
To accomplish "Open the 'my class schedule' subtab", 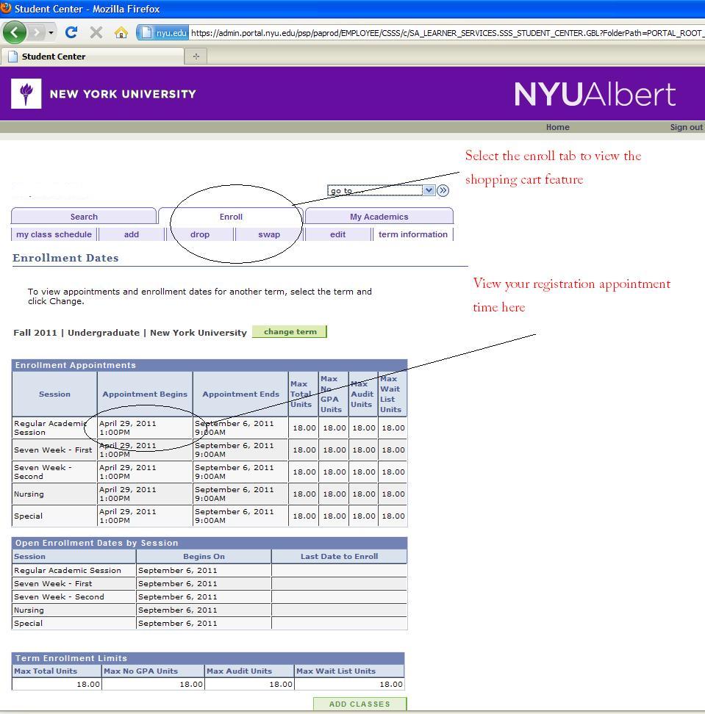I will [x=54, y=234].
